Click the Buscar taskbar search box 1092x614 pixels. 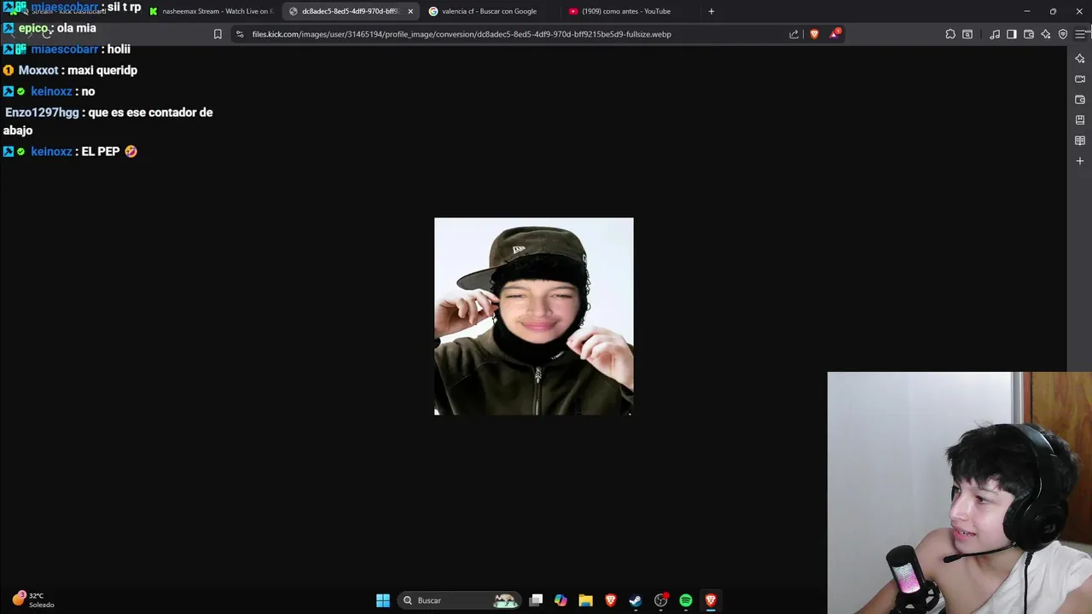[460, 600]
